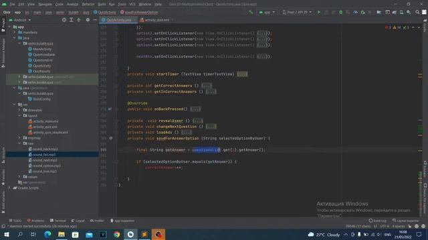
Task: Toggle the Project tool window stripe button
Action: click(x=3, y=25)
